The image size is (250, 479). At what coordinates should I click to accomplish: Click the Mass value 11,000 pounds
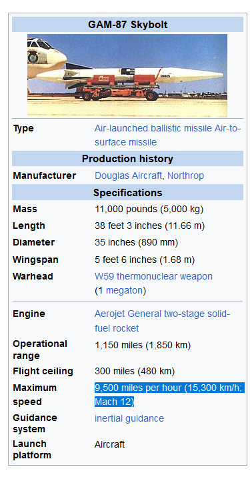tap(149, 209)
